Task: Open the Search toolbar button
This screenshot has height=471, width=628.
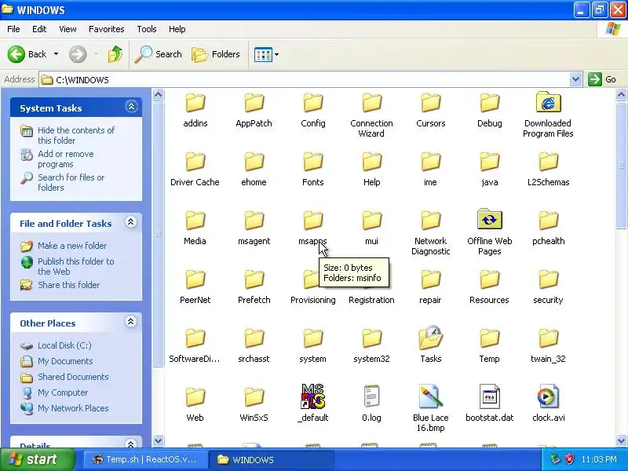Action: tap(159, 54)
